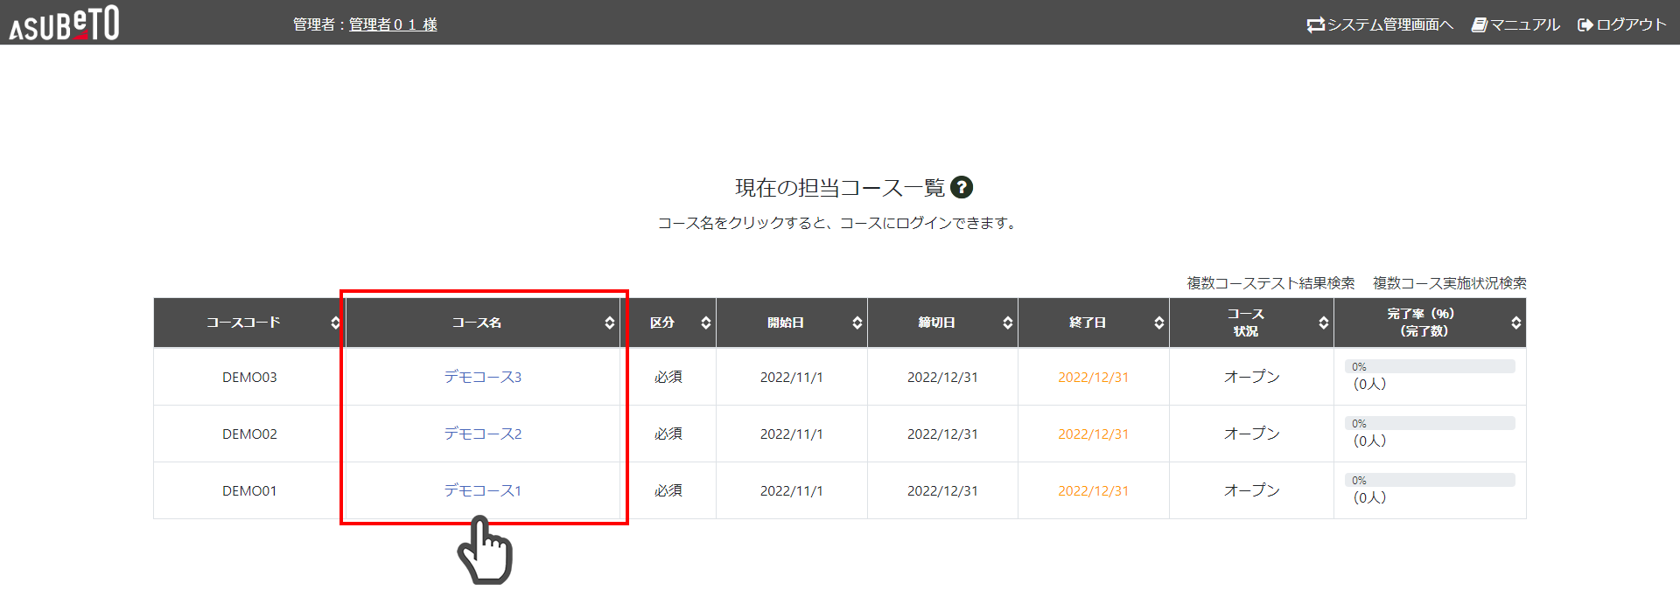The height and width of the screenshot is (604, 1680).
Task: Sort by コースコード column arrows
Action: 335,323
